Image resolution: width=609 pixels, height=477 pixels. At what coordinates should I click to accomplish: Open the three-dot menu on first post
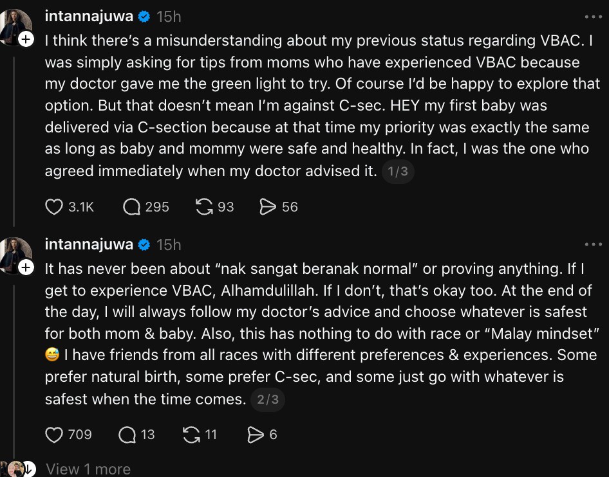594,17
